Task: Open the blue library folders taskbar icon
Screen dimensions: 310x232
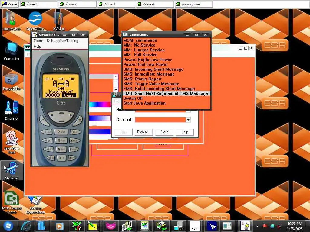Action: [41, 226]
